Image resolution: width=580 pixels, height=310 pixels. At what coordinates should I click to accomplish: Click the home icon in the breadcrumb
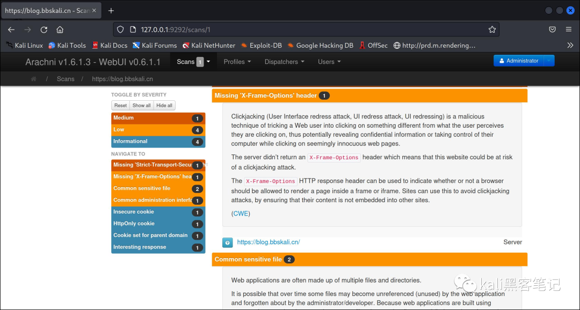coord(34,79)
